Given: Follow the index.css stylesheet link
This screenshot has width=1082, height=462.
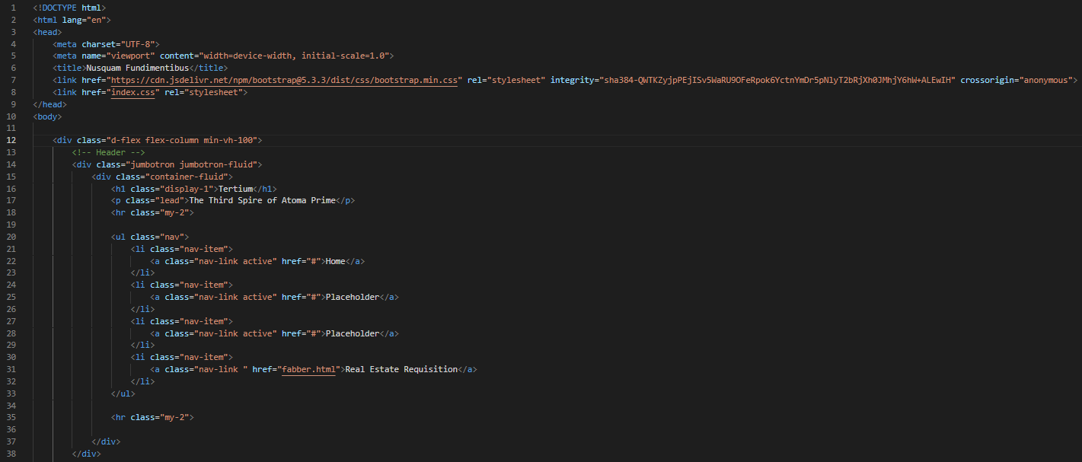Looking at the screenshot, I should tap(133, 92).
